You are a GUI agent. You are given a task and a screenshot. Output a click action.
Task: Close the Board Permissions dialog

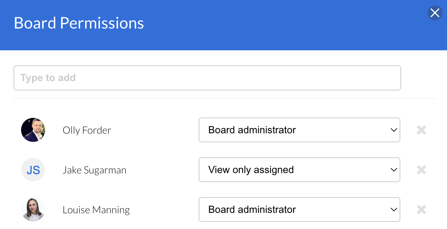435,13
